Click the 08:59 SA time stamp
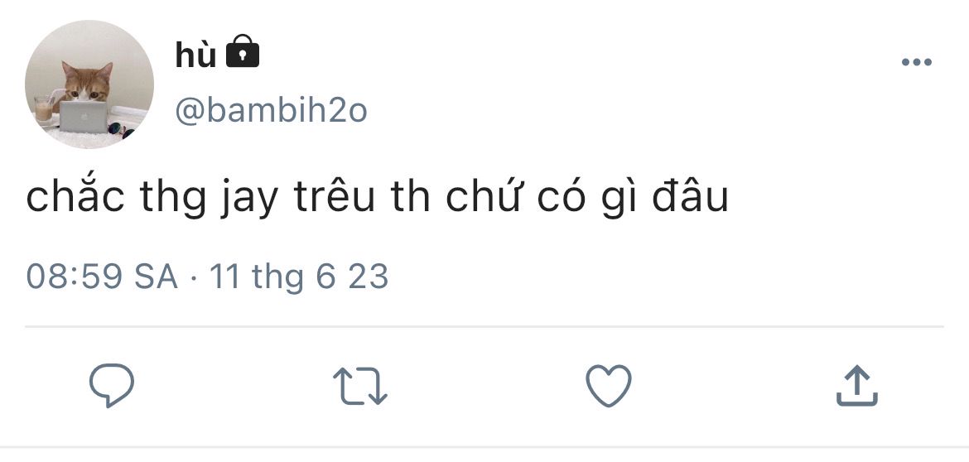969x462 pixels. coord(102,276)
